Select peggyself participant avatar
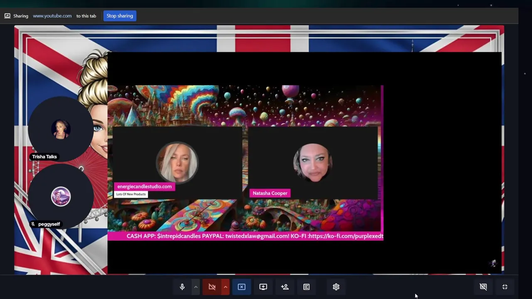Screen dimensions: 532x299 [x=61, y=197]
